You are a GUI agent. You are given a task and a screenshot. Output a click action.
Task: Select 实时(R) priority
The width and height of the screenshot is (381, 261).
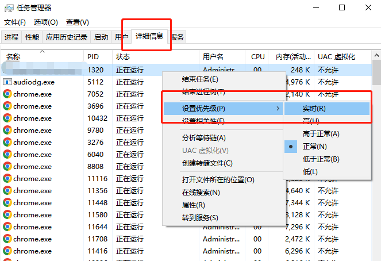pyautogui.click(x=327, y=109)
